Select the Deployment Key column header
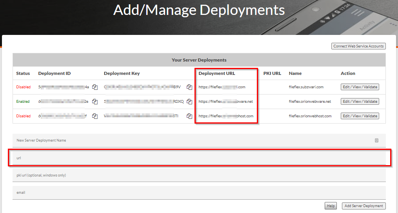 point(122,73)
